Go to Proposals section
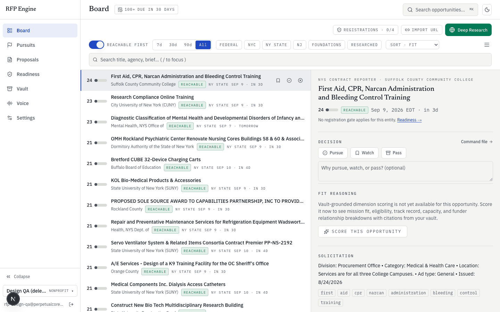This screenshot has height=312, width=500. [x=40, y=60]
